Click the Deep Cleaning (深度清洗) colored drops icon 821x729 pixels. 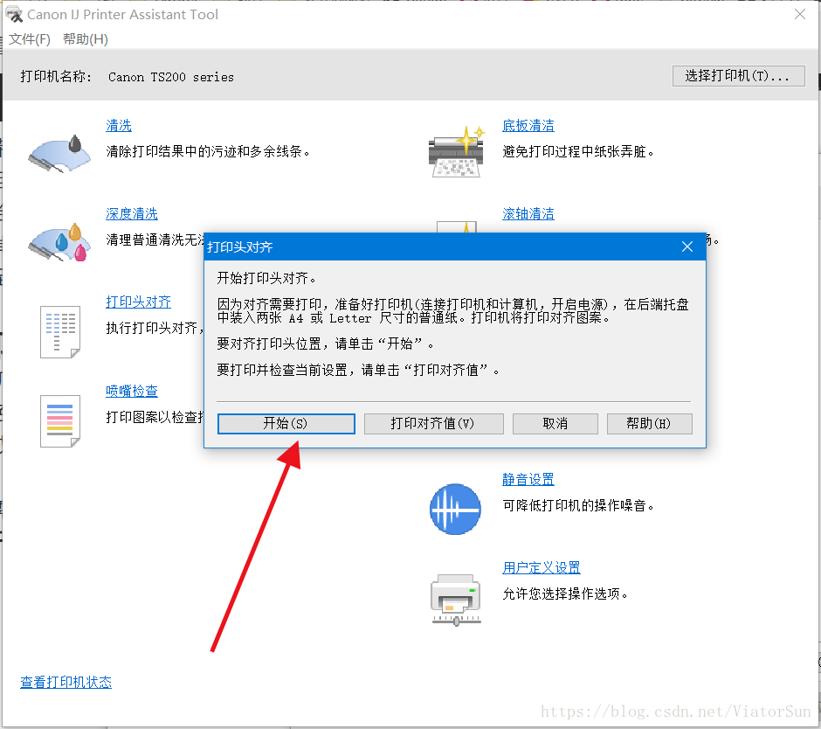(59, 242)
